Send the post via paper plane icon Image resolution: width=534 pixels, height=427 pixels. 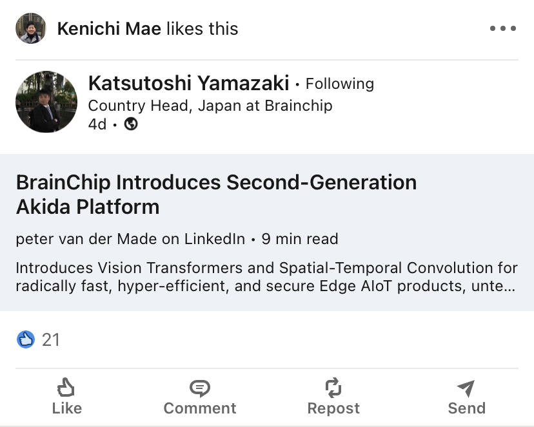tap(466, 397)
